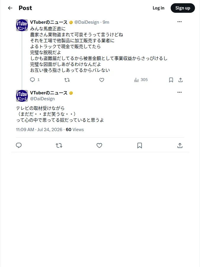Repost the main post
Viewport: 200px width, 267px height.
tap(59, 145)
